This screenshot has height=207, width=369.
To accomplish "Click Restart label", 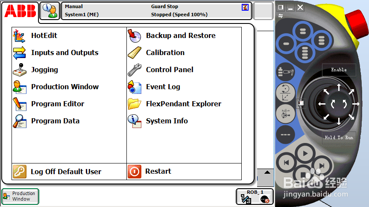I will [x=158, y=171].
